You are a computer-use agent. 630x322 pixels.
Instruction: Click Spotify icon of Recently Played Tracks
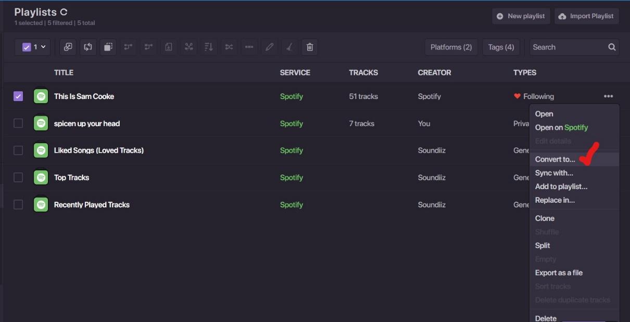point(41,205)
